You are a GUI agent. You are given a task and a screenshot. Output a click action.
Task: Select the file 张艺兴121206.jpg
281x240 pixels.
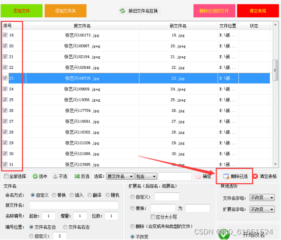[x=82, y=143]
